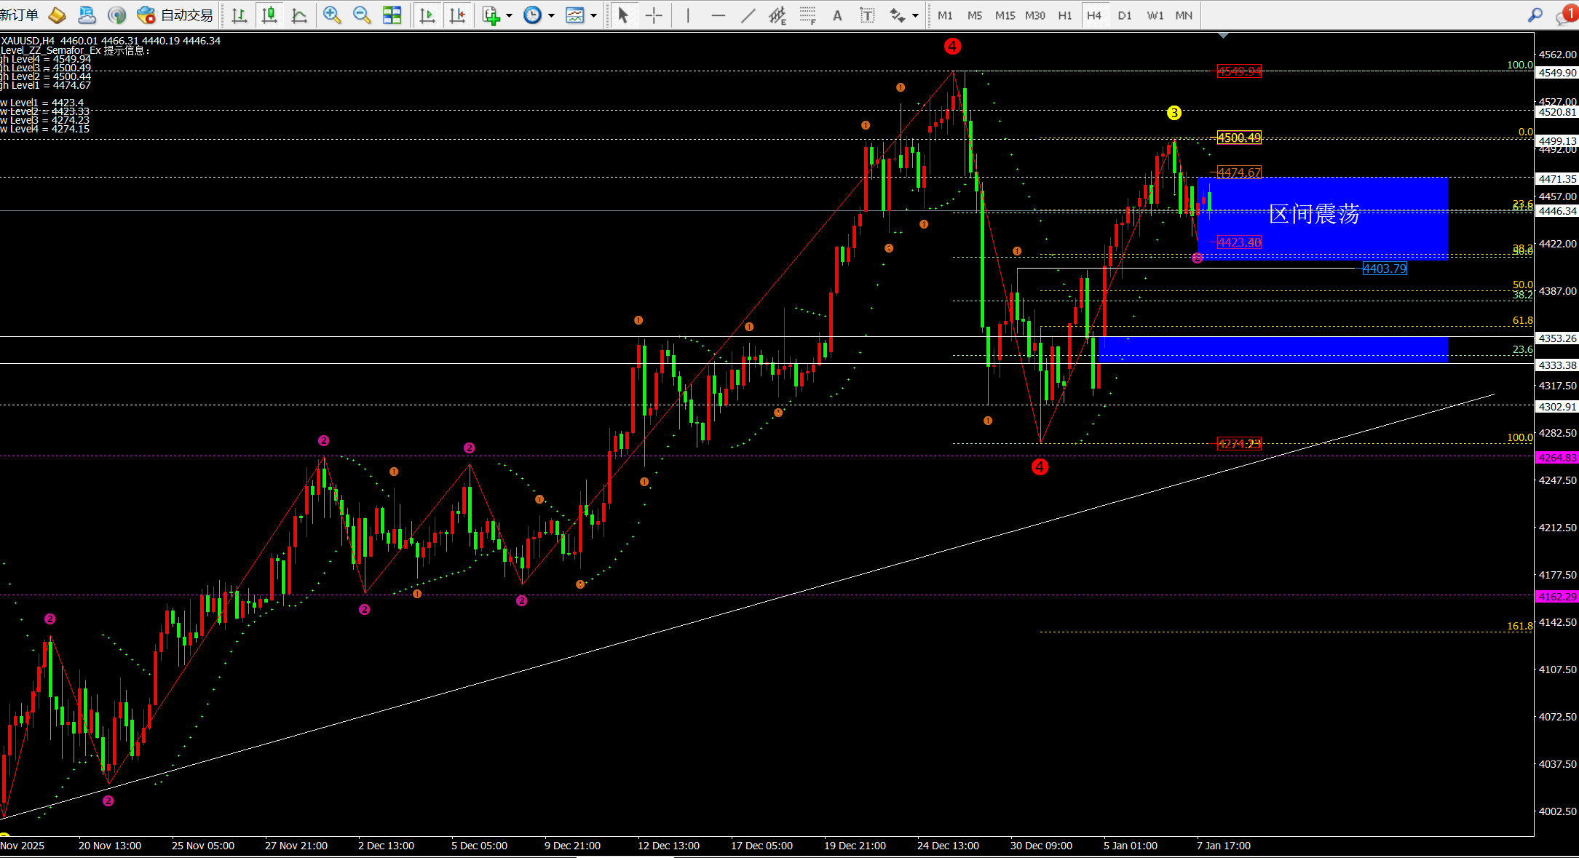This screenshot has width=1579, height=858.
Task: Open the periodicity clock dropdown arrow
Action: [x=551, y=15]
